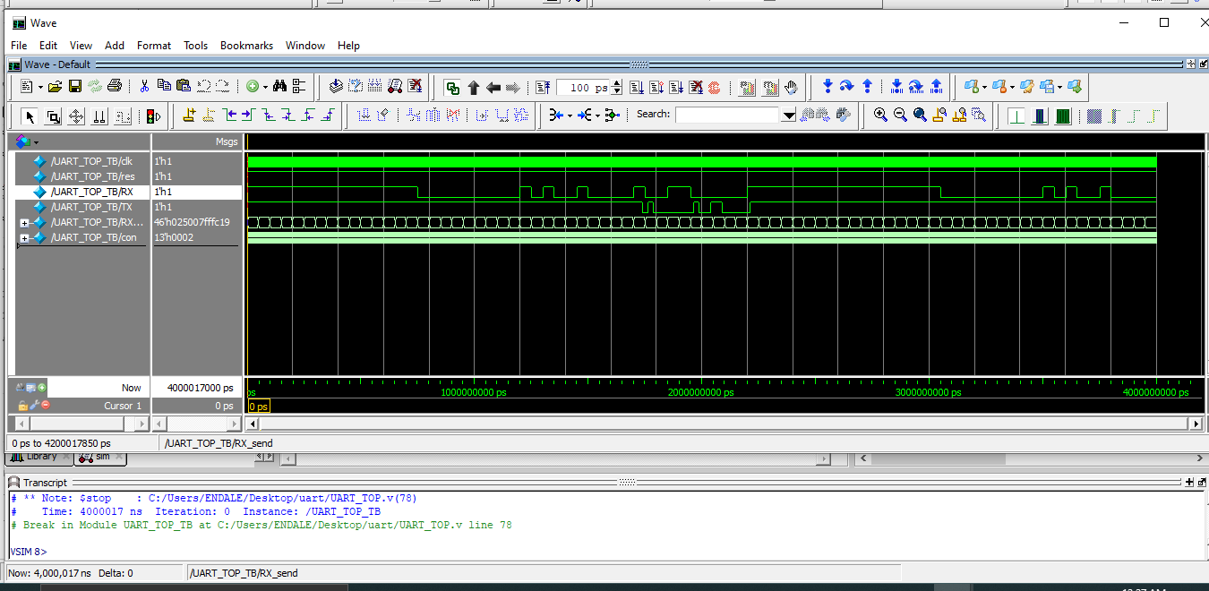Delete Cursor 1 with the red remove button
The width and height of the screenshot is (1209, 591).
pos(46,405)
